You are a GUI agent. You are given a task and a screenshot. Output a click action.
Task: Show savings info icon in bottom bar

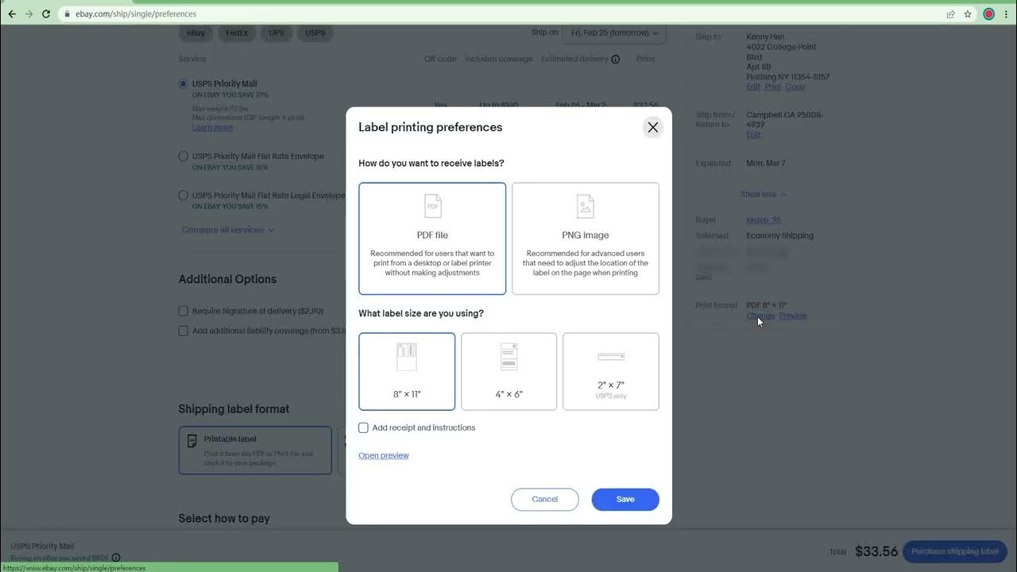coord(116,558)
